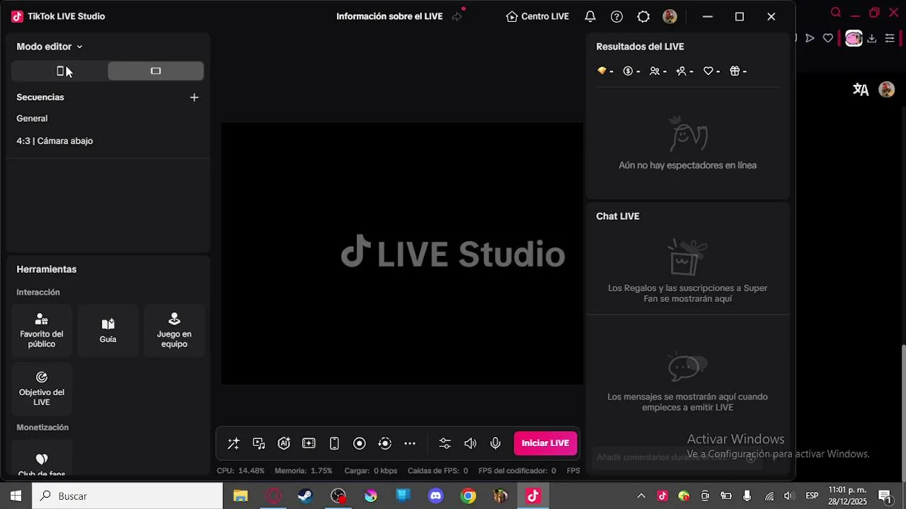Image resolution: width=906 pixels, height=509 pixels.
Task: Click the Cargar: 0 kbps status text
Action: [x=371, y=471]
